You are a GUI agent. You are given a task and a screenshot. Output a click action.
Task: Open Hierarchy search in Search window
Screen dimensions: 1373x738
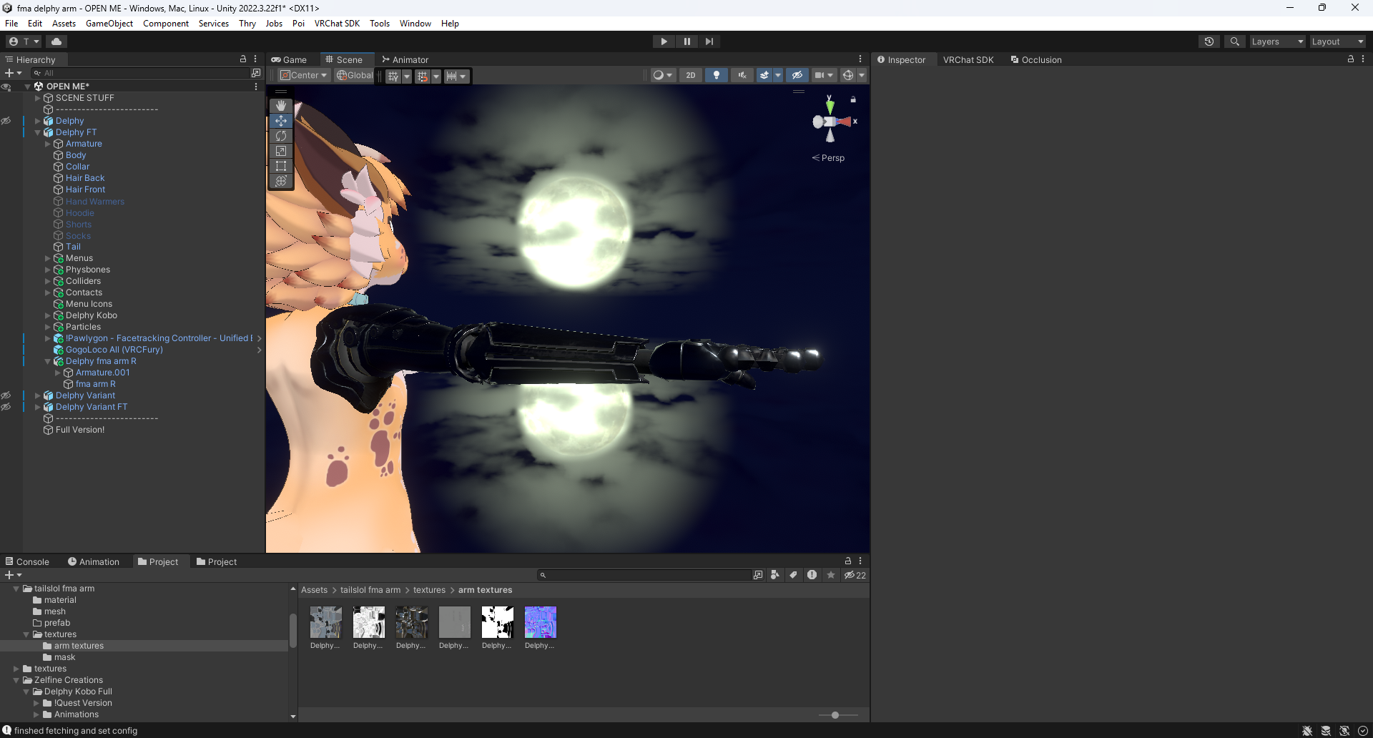(256, 73)
